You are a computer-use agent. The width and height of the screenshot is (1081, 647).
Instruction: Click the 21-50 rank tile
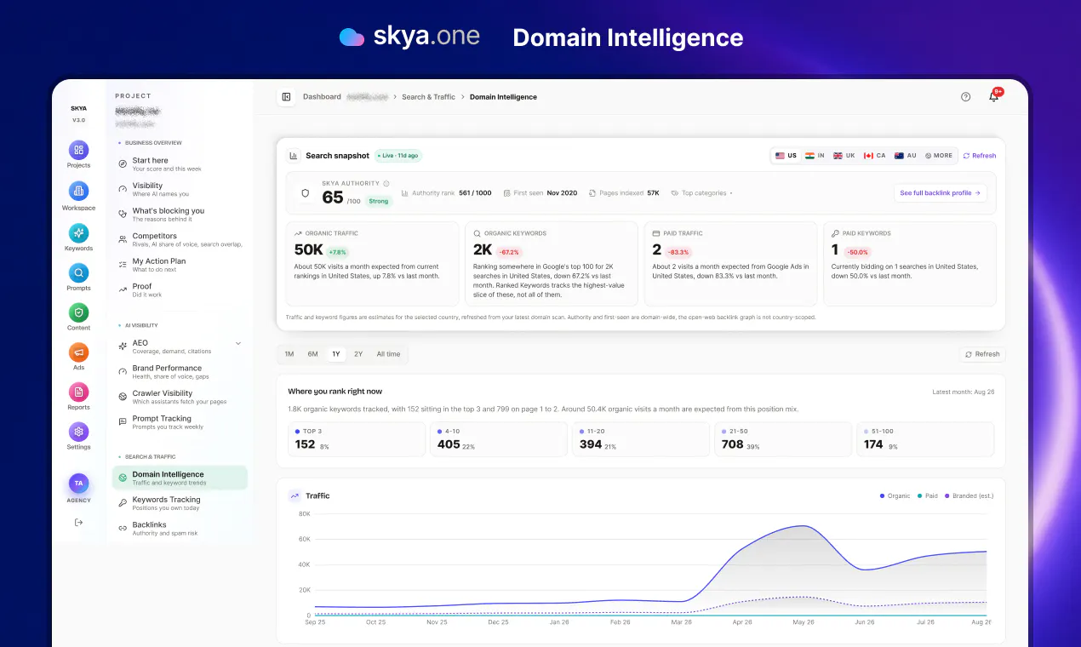783,439
